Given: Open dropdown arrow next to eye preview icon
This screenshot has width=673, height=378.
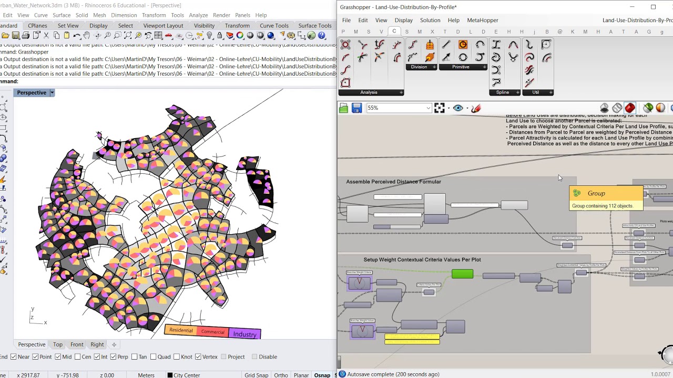Looking at the screenshot, I should (x=467, y=108).
